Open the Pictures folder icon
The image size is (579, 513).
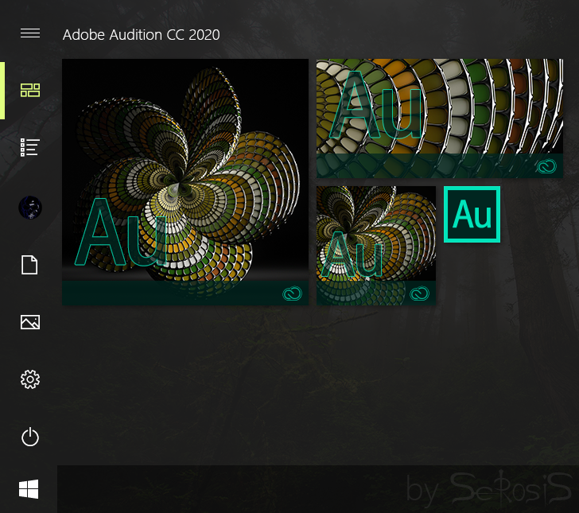pos(30,322)
